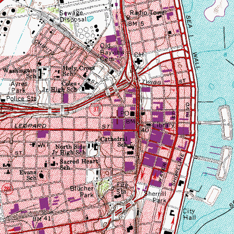Select the Coles Jr High Sch label
This screenshot has height=234, width=234.
[x=59, y=86]
